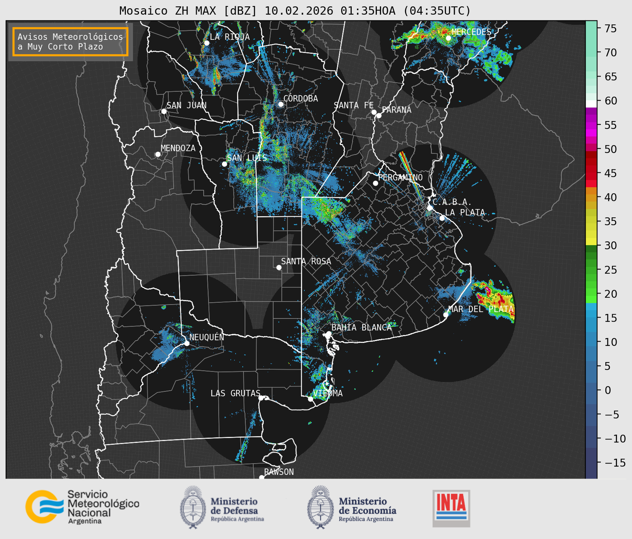Screen dimensions: 632x539
Task: Select the VIEDMA city marker
Action: pos(310,399)
